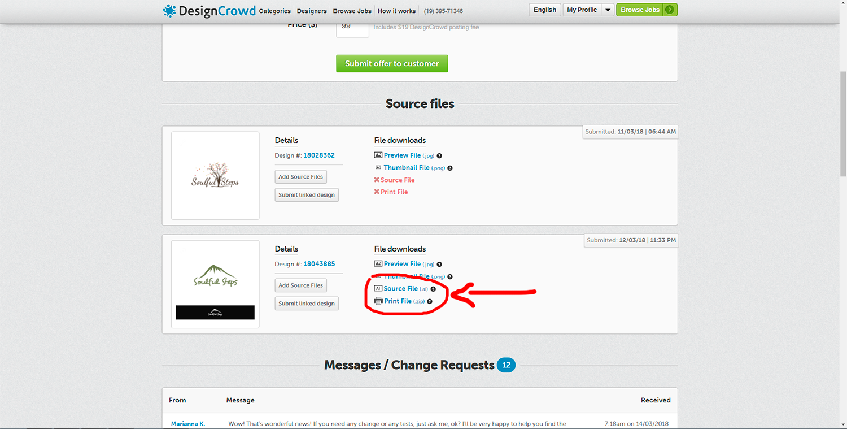Open the help icon next to Source File (.ai)

(x=433, y=289)
